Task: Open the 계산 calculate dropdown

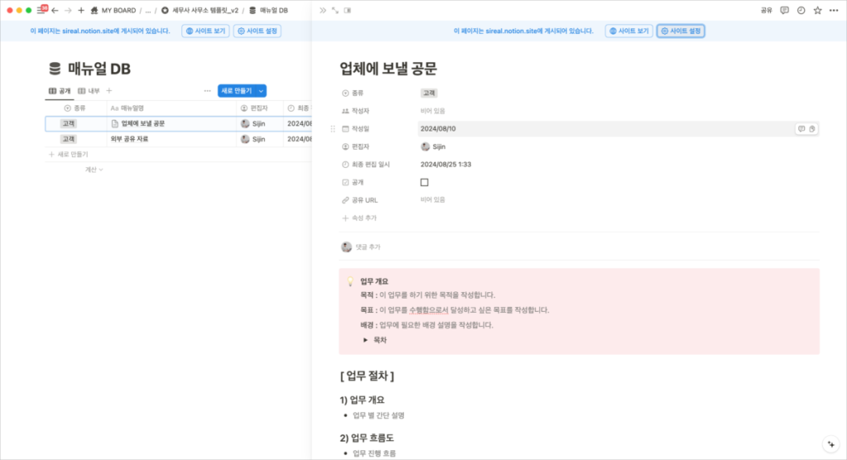Action: click(x=94, y=170)
